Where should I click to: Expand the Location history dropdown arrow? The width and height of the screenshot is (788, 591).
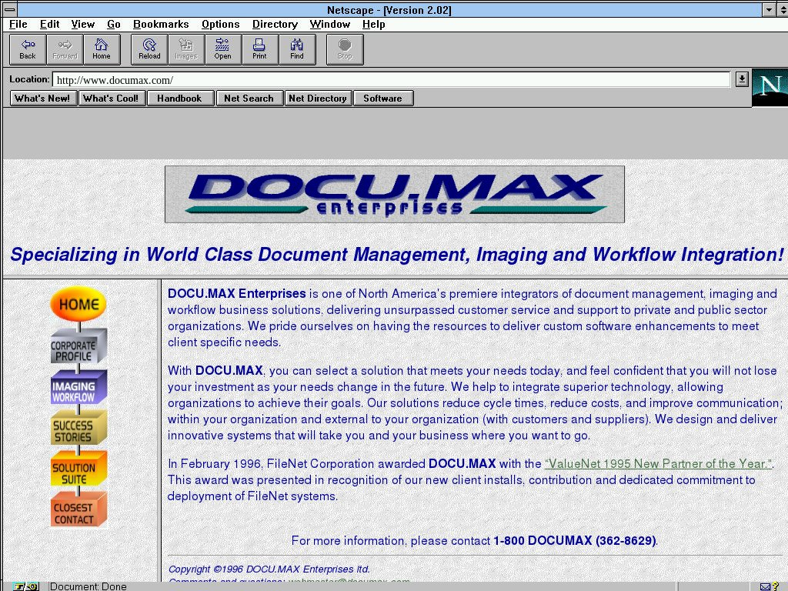click(741, 79)
